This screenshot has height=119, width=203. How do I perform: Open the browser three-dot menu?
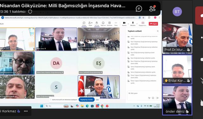[159, 17]
